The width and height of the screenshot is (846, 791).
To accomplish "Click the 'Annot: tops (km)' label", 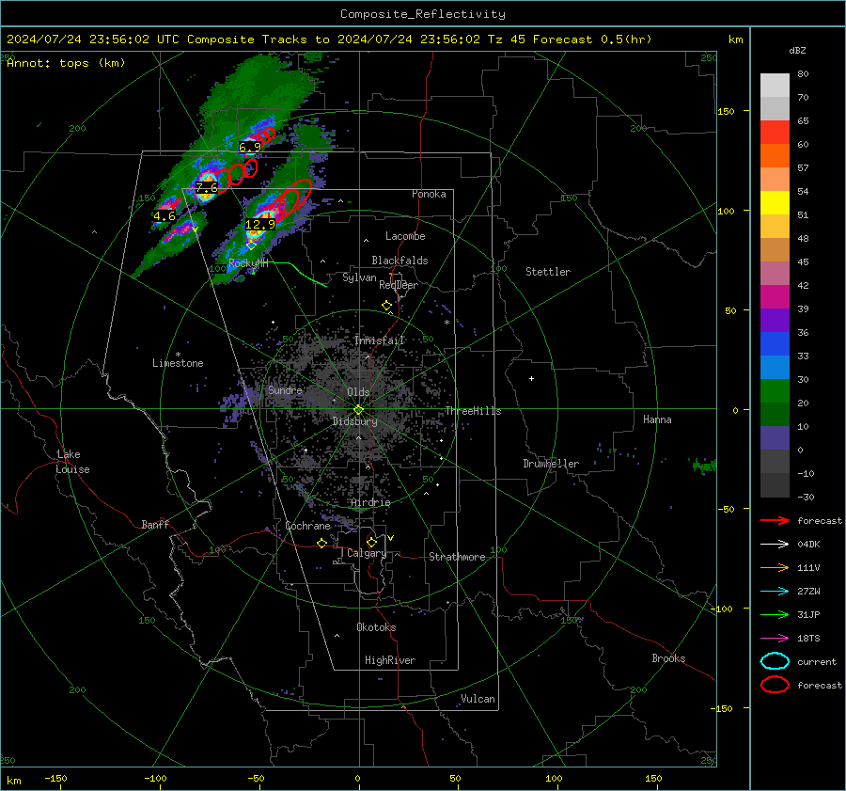I will coord(66,63).
